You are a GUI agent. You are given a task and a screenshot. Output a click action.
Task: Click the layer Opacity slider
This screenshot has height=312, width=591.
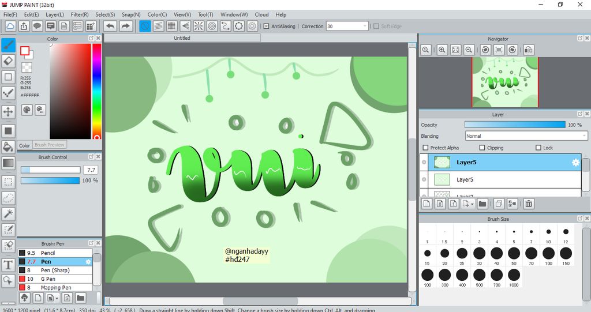point(515,125)
